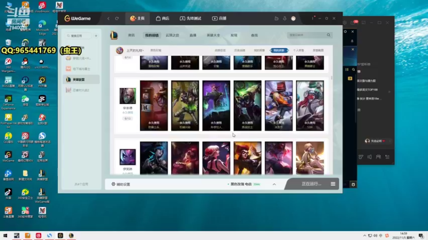Open the 直播 tab in League section

[x=193, y=35]
